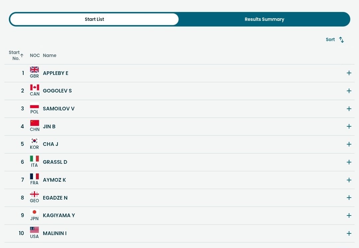
Task: Expand the AYMOZ K row details
Action: [x=349, y=180]
